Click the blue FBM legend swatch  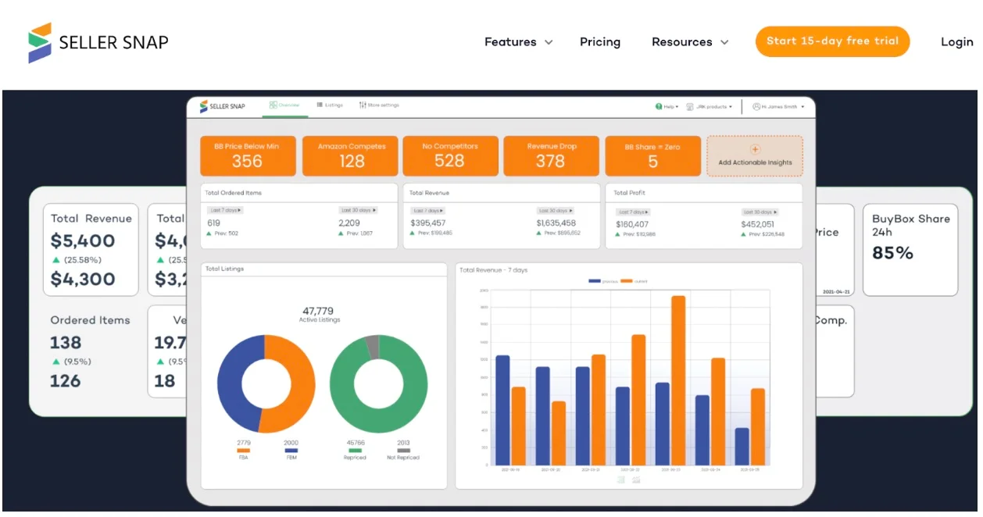[x=291, y=451]
